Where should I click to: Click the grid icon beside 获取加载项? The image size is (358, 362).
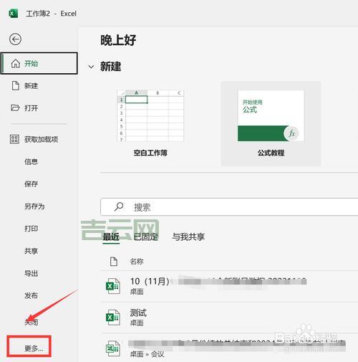pos(14,139)
